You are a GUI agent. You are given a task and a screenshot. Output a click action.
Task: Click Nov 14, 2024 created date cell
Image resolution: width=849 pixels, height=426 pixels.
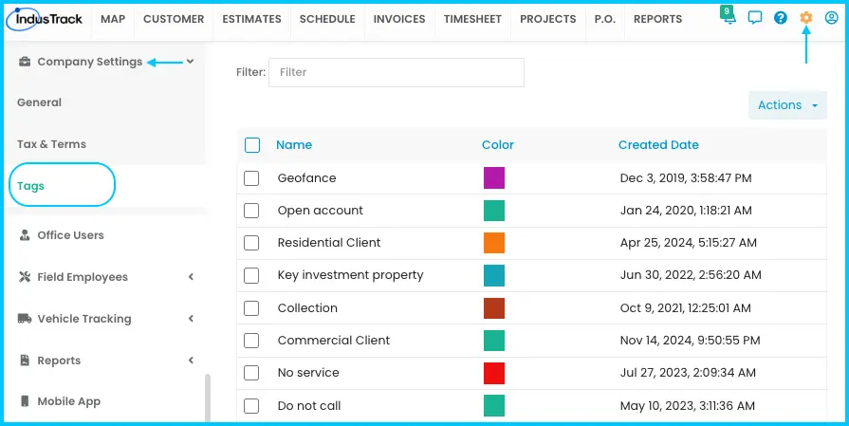(x=690, y=341)
